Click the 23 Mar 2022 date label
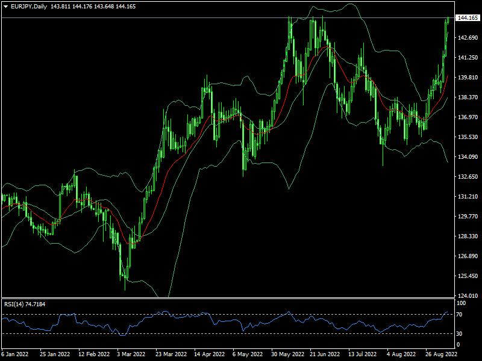The width and height of the screenshot is (482, 361). [171, 354]
